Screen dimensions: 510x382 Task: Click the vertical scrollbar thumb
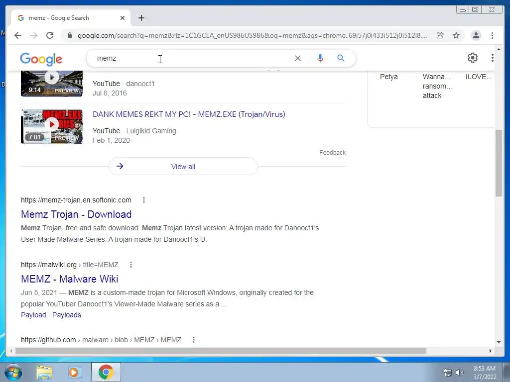tap(499, 163)
